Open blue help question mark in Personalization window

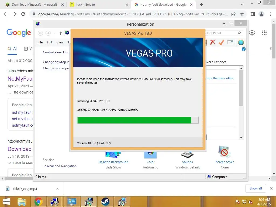tap(244, 49)
